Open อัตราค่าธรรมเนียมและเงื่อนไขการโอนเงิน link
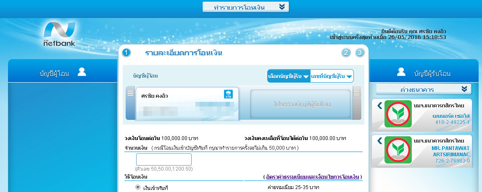The image size is (482, 192). click(312, 177)
